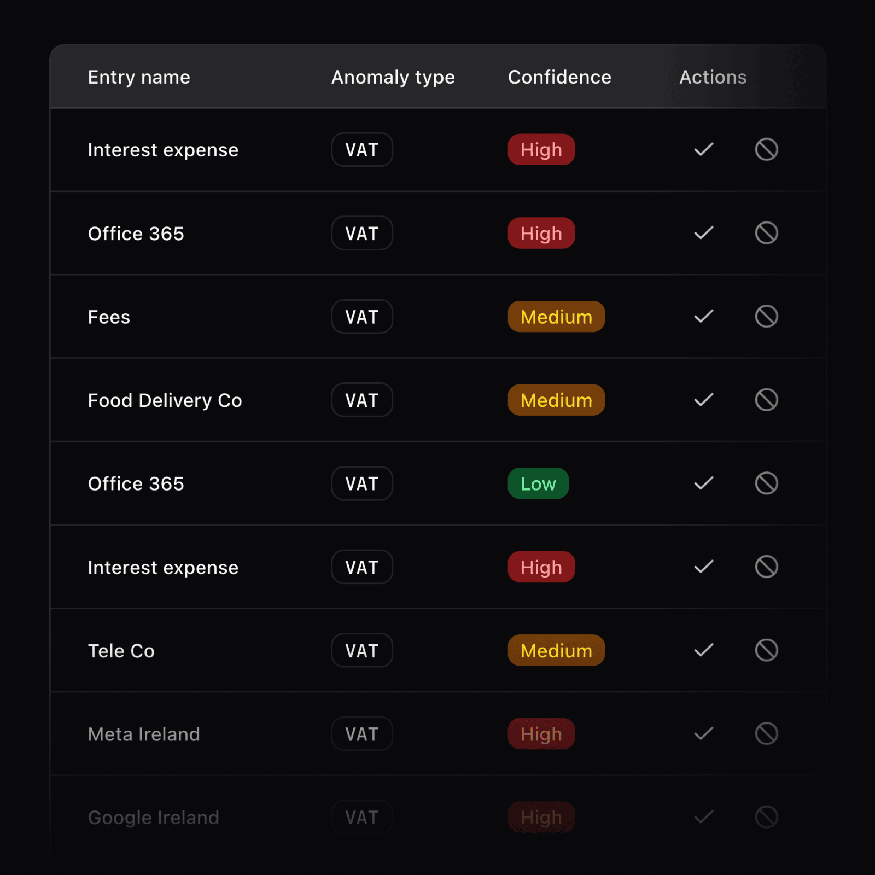Dismiss the Fees anomaly
Viewport: 875px width, 875px height.
click(766, 316)
